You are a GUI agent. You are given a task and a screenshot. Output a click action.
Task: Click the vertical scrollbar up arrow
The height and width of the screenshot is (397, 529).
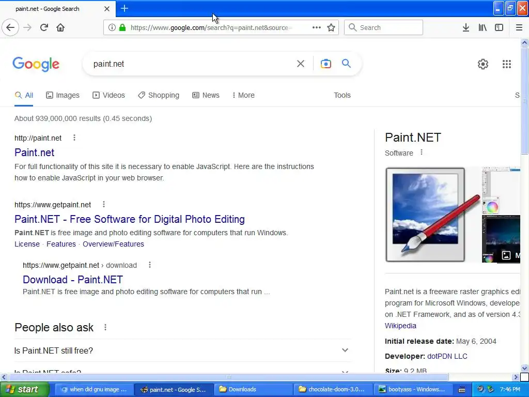tap(524, 42)
